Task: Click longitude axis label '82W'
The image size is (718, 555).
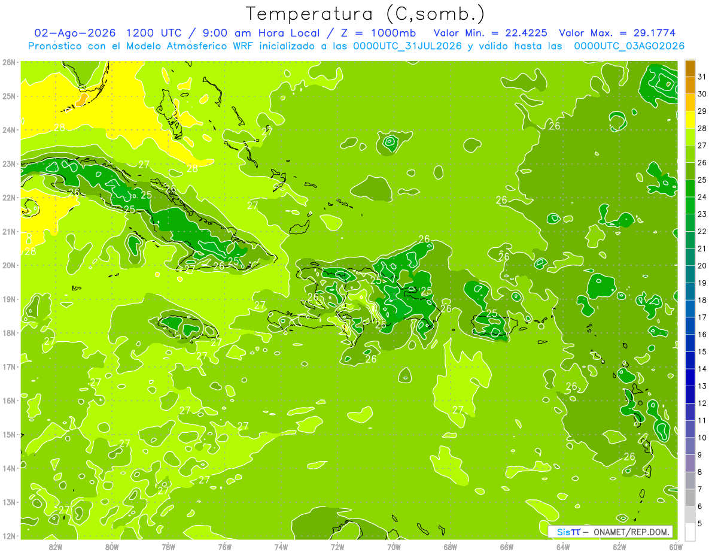Action: 56,547
